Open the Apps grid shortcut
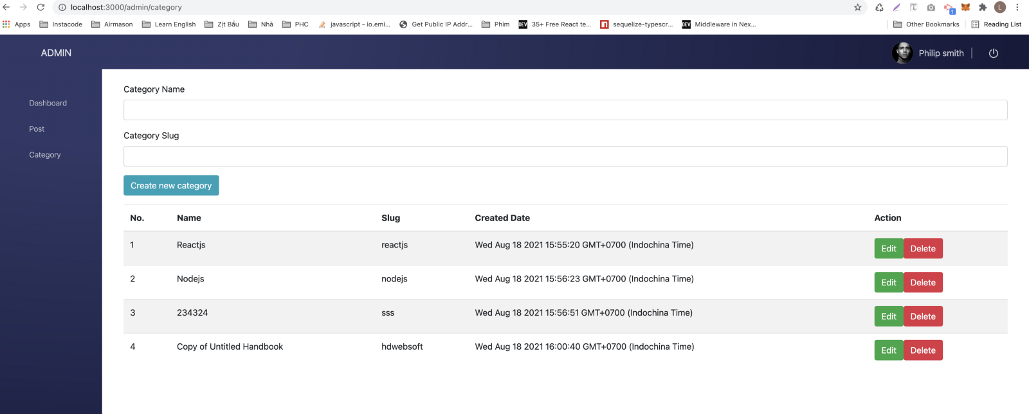The height and width of the screenshot is (414, 1029). [x=17, y=24]
